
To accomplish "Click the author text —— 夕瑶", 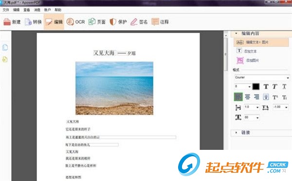I will pos(127,53).
